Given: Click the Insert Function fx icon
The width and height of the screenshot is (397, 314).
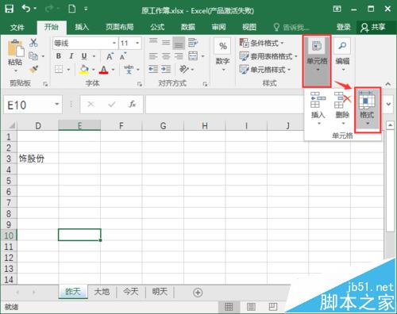Looking at the screenshot, I should [133, 105].
